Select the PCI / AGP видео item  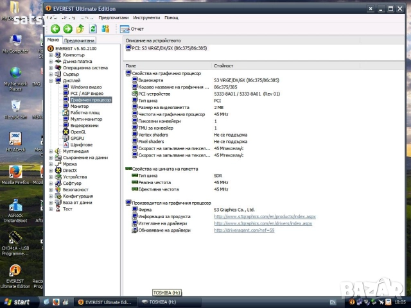pyautogui.click(x=87, y=94)
